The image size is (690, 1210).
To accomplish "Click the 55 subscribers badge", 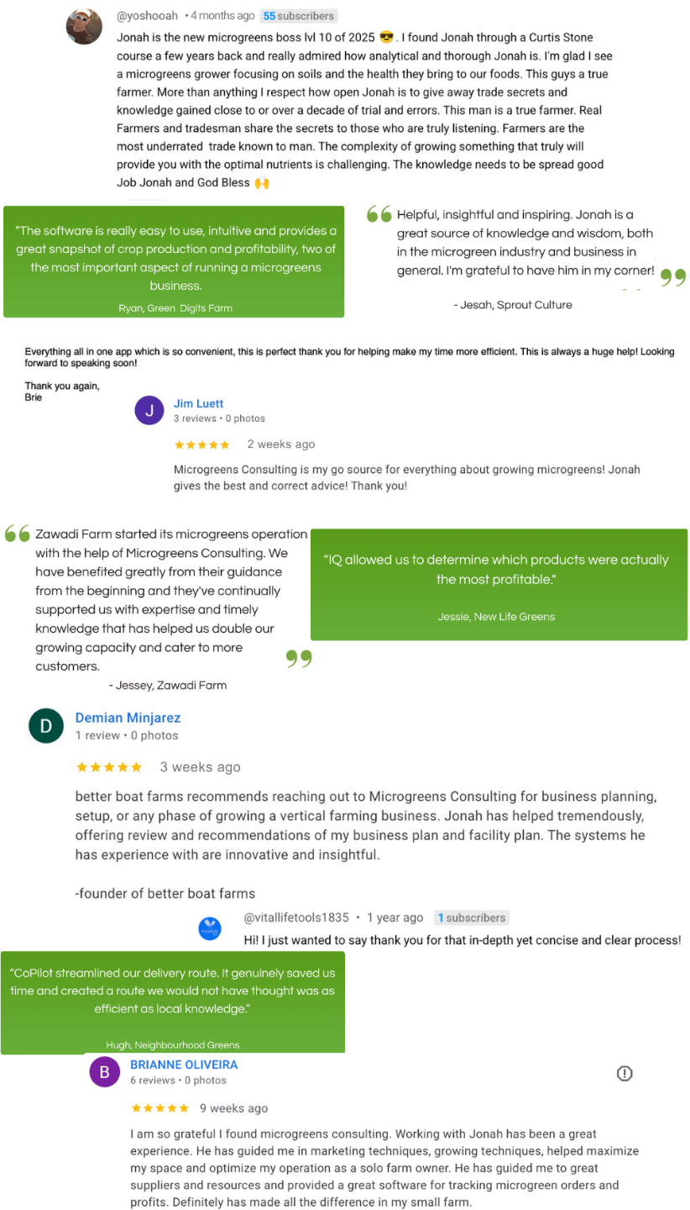I will (298, 16).
